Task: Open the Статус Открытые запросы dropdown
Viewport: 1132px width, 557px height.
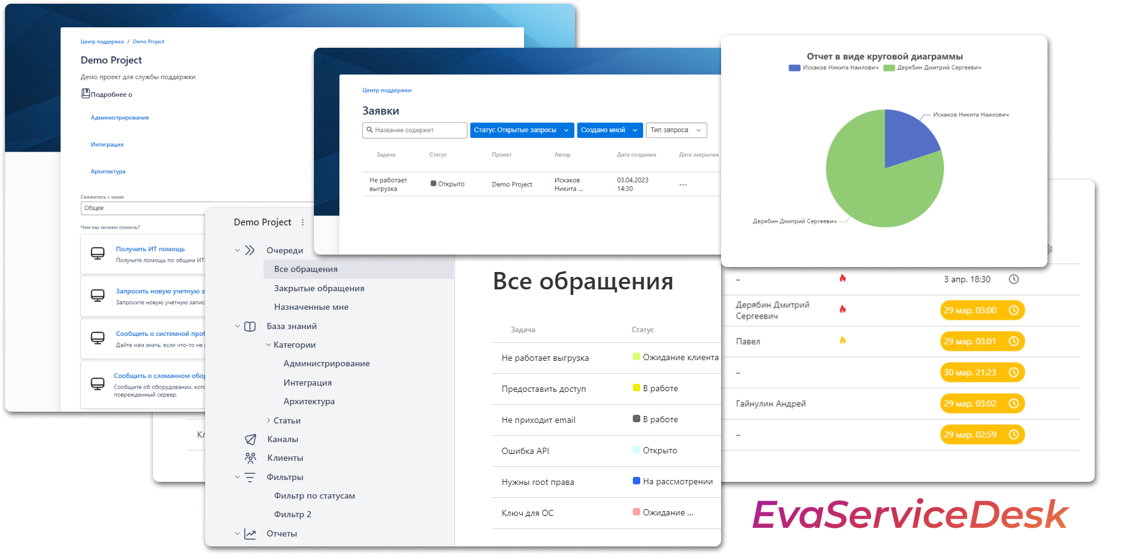Action: click(522, 130)
